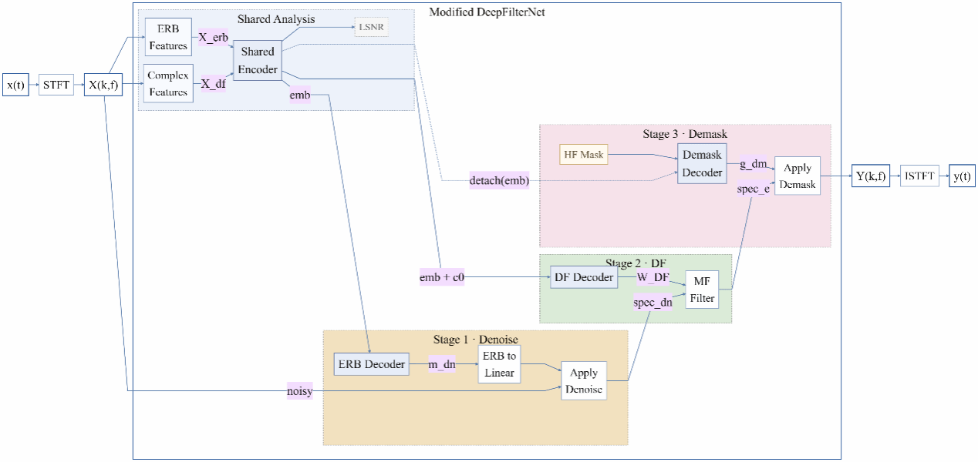Screen dimensions: 978x462
Task: Select the Shared Encoder block
Action: (x=258, y=61)
